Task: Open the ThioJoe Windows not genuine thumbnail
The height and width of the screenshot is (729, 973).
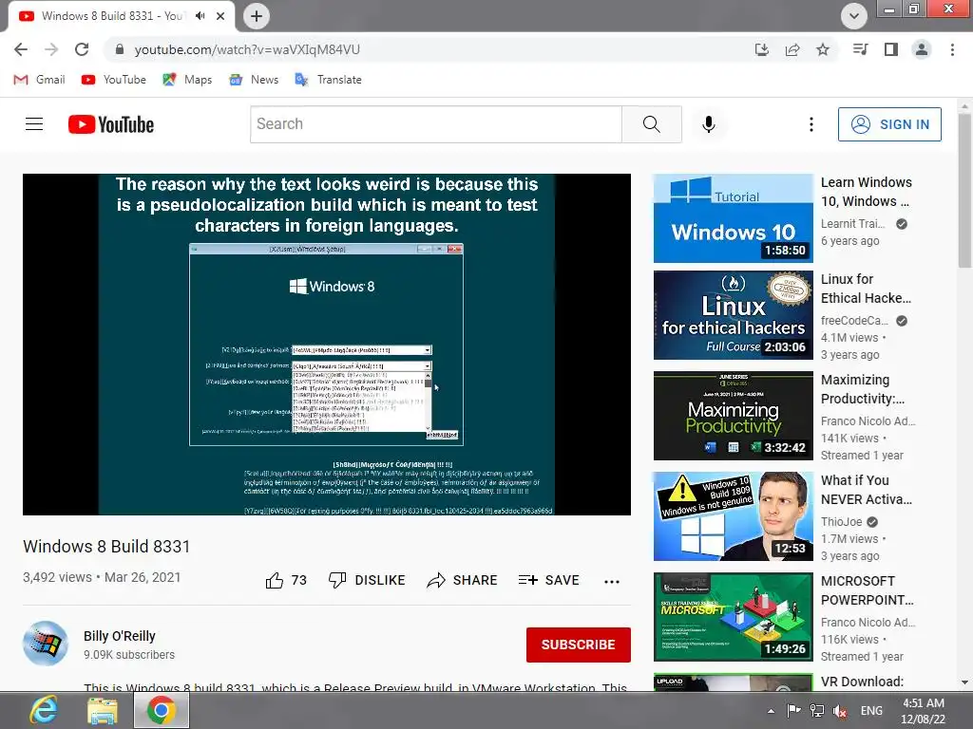Action: (734, 516)
